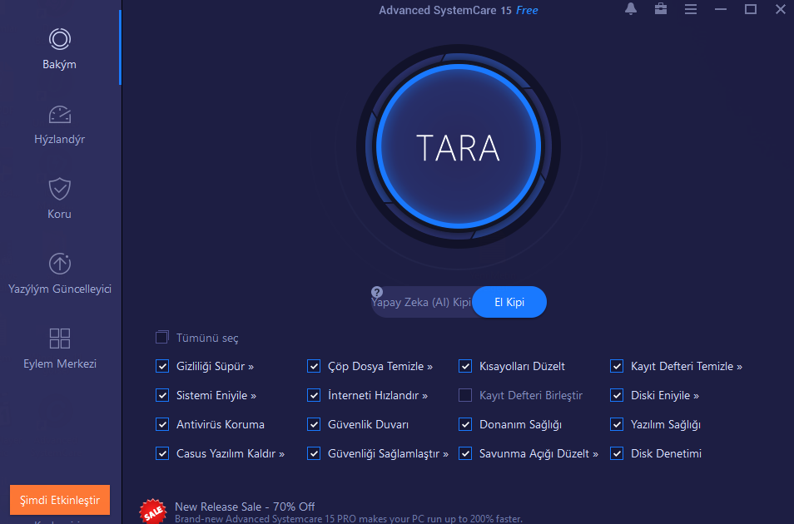
Task: Uncheck Kısayolları Düzelt checkbox
Action: tap(465, 366)
